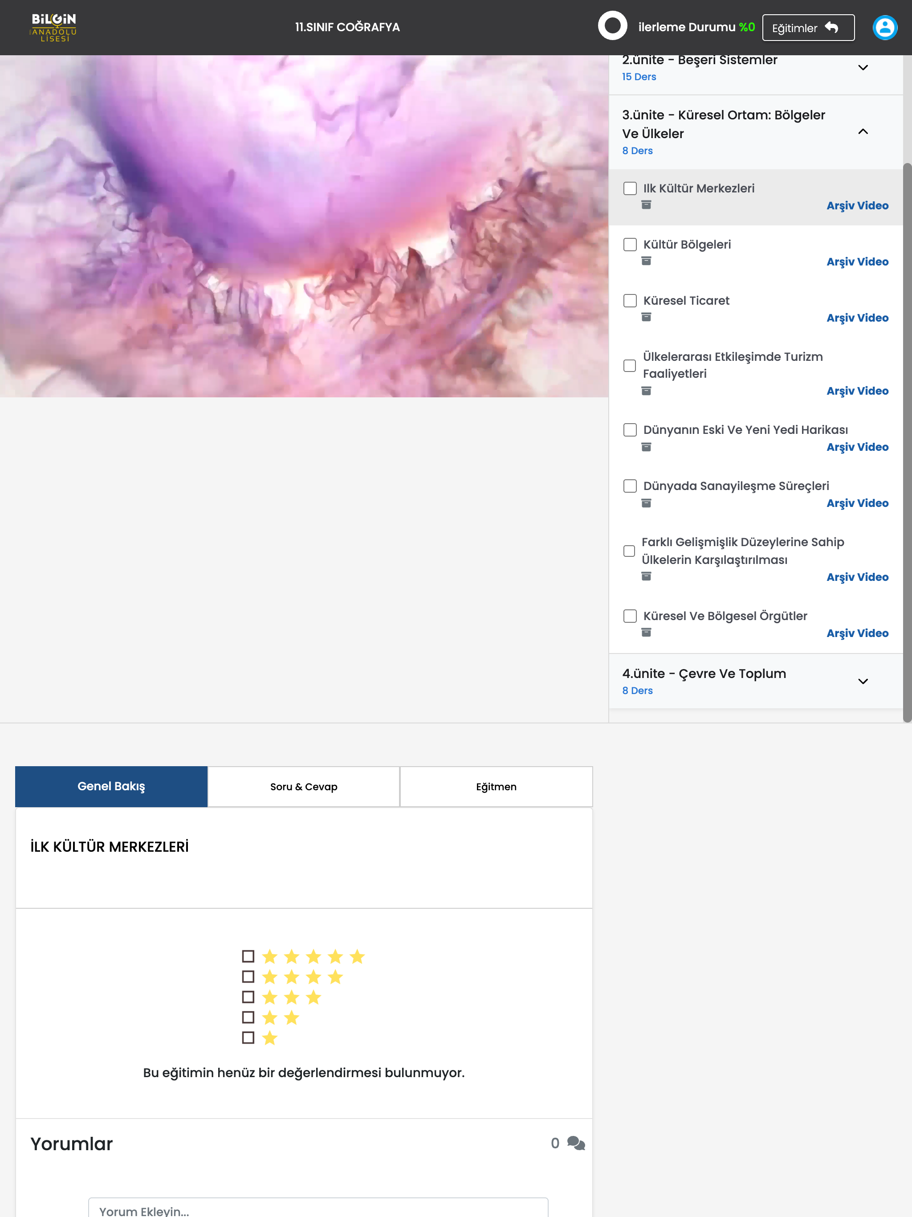
Task: Click the 3.ünite - Küresel Ortam section title
Action: [723, 124]
